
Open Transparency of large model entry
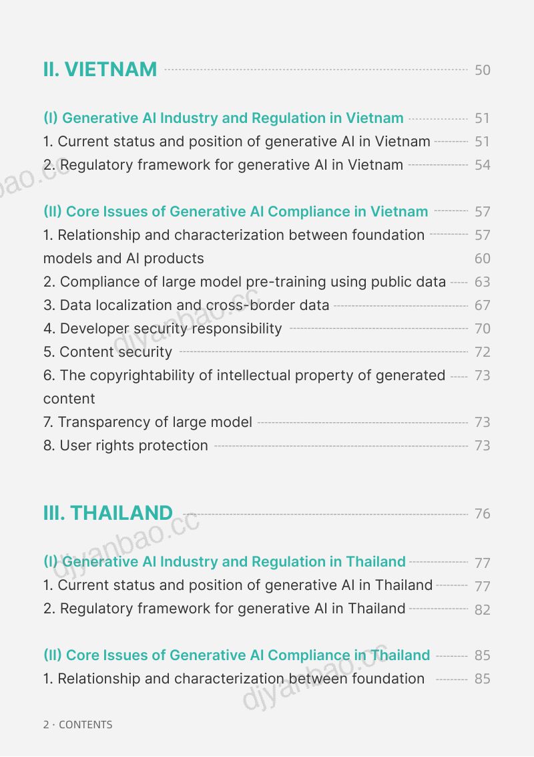pos(148,422)
